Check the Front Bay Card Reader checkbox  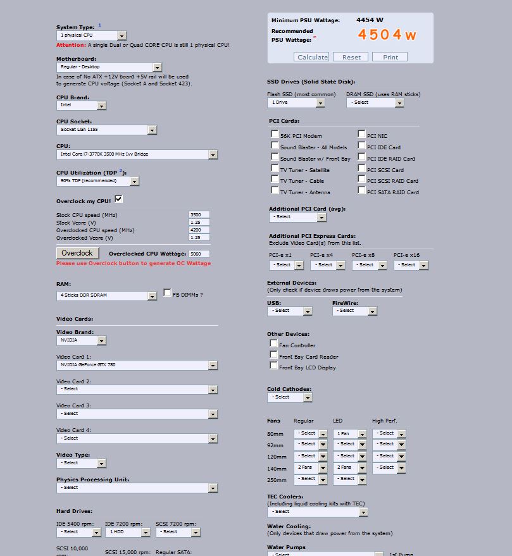(273, 354)
